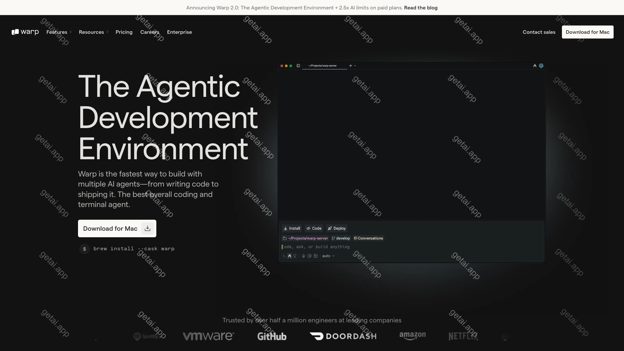Image resolution: width=624 pixels, height=351 pixels.
Task: Click the download arrow icon in hero button
Action: [148, 228]
